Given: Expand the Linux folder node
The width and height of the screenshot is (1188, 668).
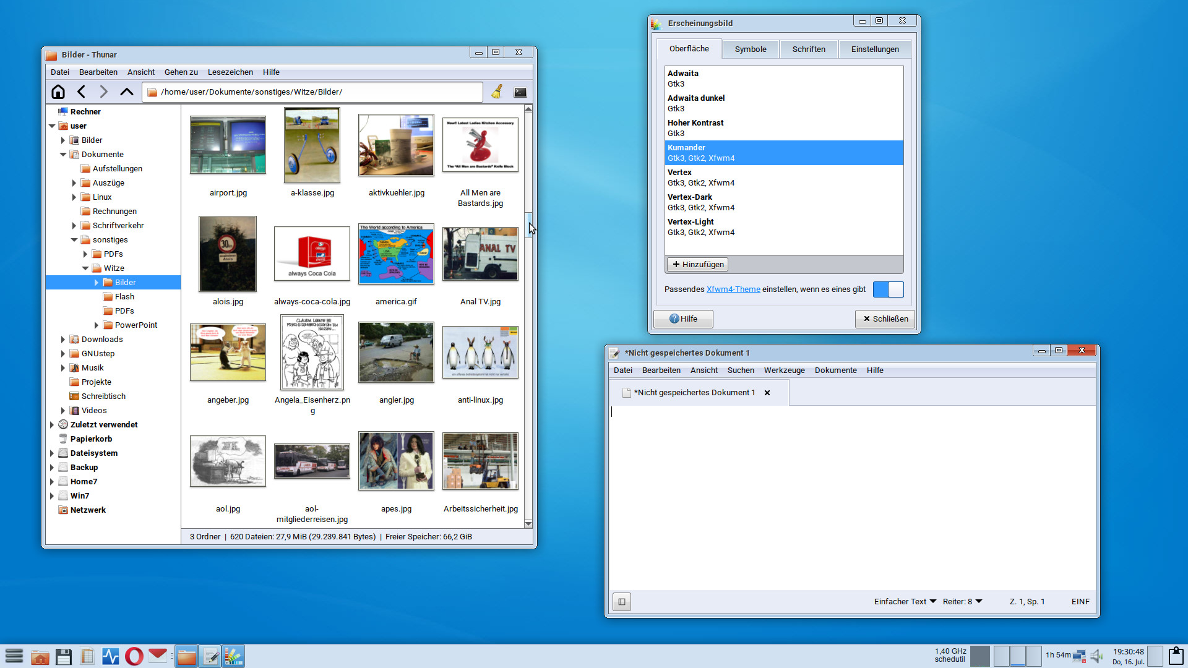Looking at the screenshot, I should [74, 197].
